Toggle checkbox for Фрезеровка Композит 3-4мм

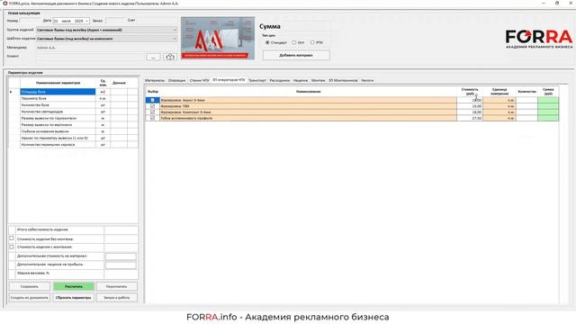point(152,112)
